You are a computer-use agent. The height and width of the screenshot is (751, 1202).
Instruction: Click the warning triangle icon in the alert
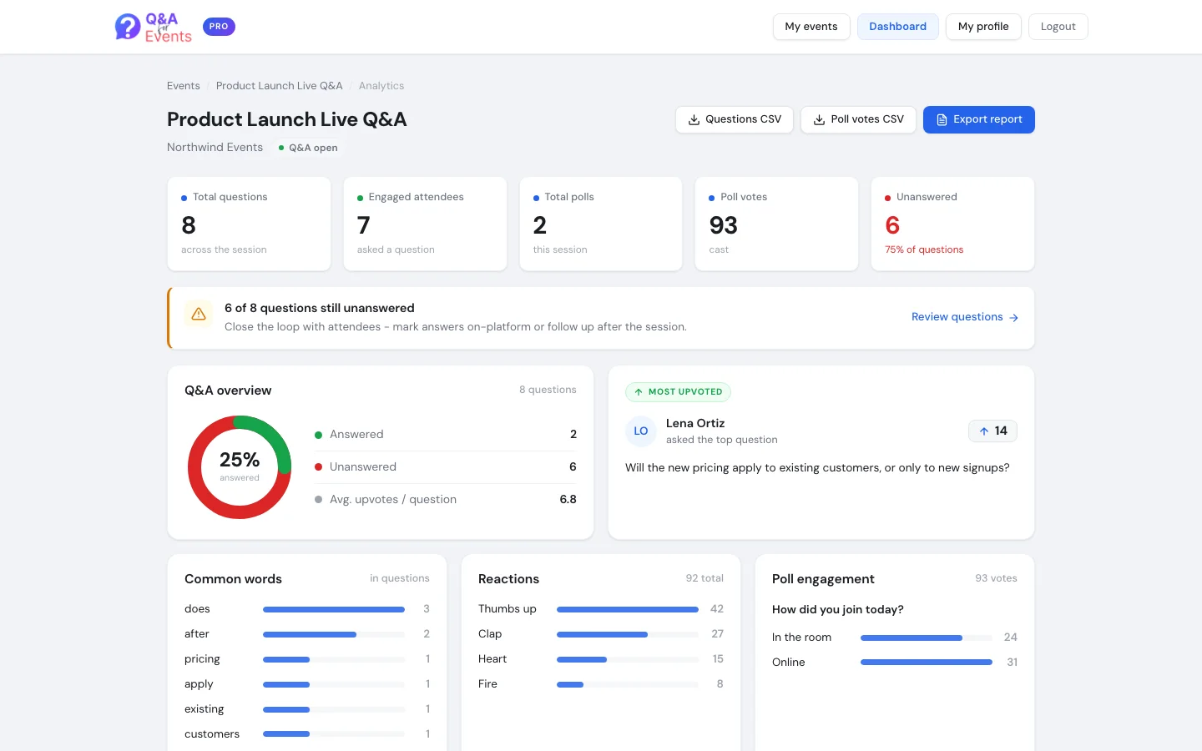click(199, 314)
